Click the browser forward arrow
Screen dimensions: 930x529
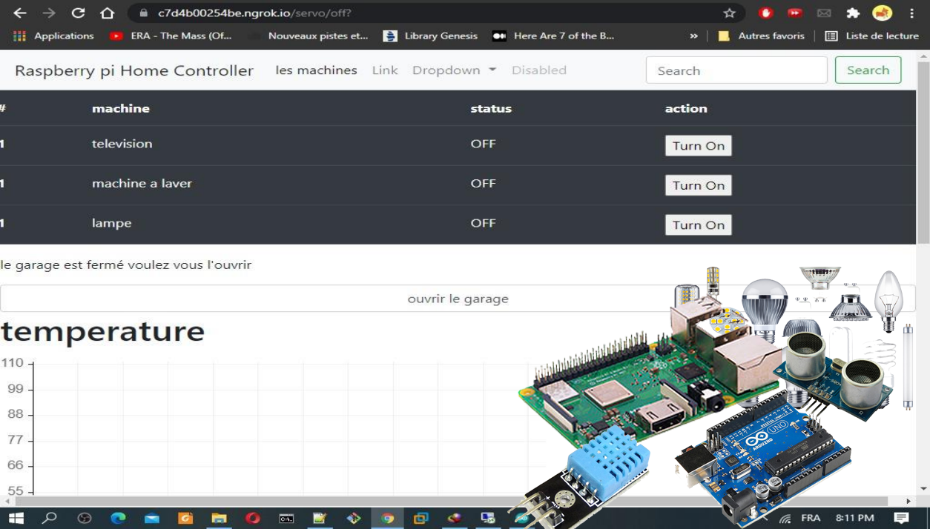pyautogui.click(x=49, y=13)
